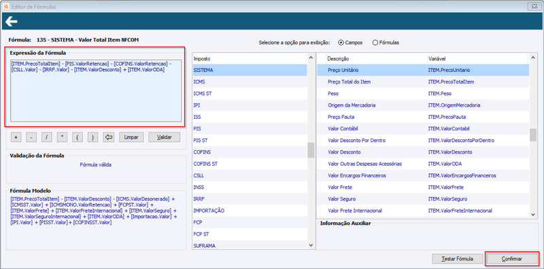Insert the division slash operator
The height and width of the screenshot is (269, 544).
tap(46, 137)
